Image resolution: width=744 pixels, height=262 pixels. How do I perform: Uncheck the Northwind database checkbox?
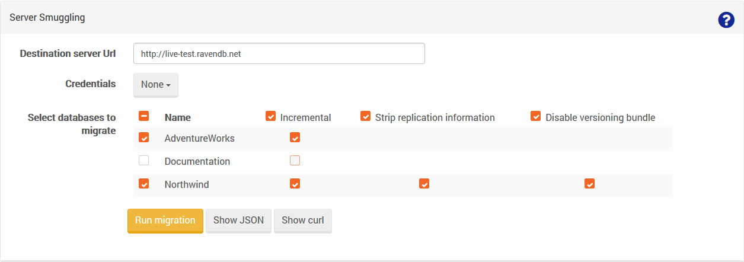click(143, 184)
